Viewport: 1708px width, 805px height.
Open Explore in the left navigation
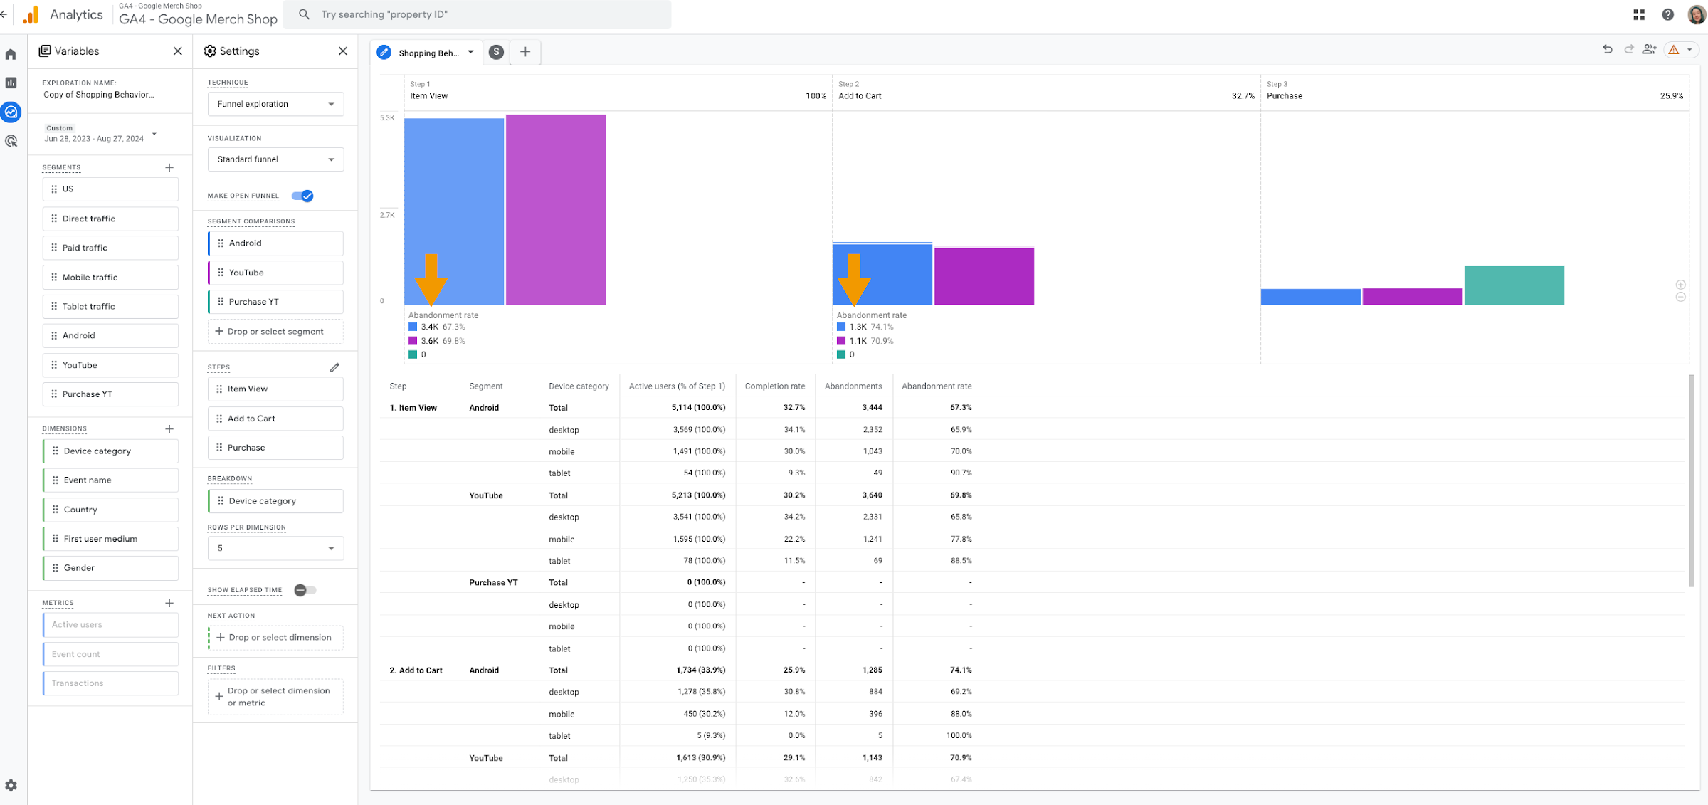coord(11,112)
